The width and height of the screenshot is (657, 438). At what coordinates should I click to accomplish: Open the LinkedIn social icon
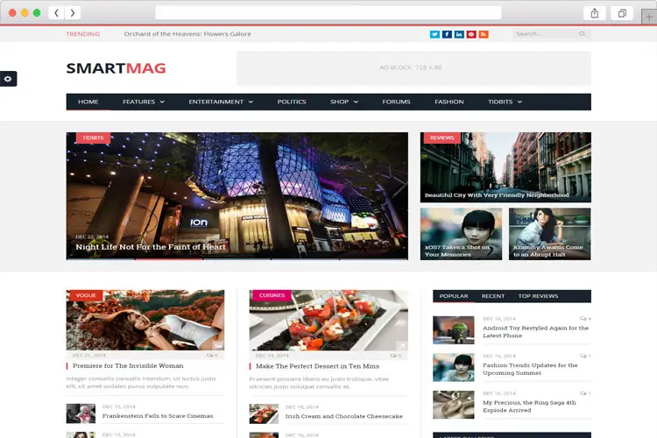[x=459, y=34]
